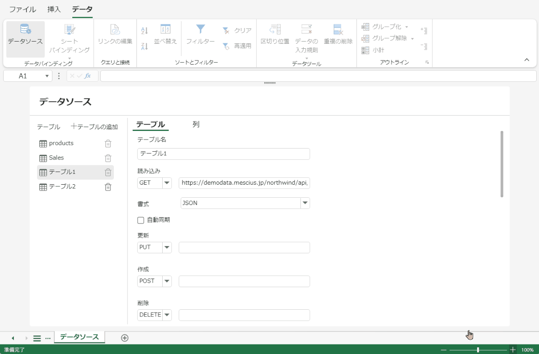539x354 pixels.
Task: Delete テーブル2 using its trash icon
Action: point(108,186)
